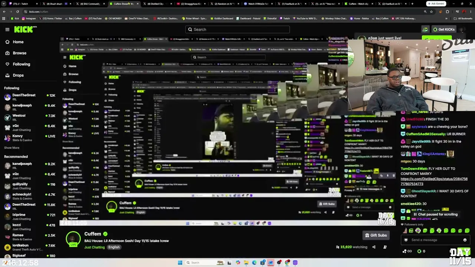Viewport: 475px width, 267px height.
Task: Click the green gift icon in top bar
Action: point(425,29)
